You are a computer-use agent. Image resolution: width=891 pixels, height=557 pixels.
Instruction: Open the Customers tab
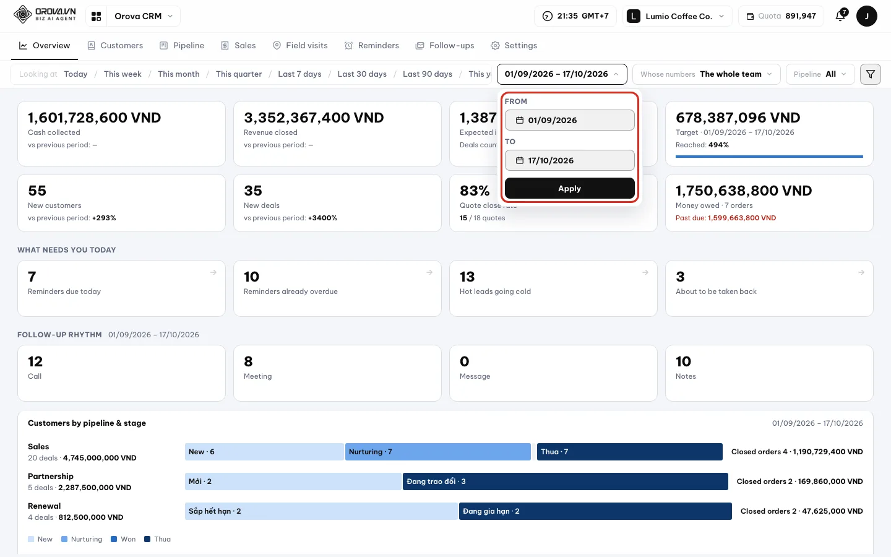[115, 46]
